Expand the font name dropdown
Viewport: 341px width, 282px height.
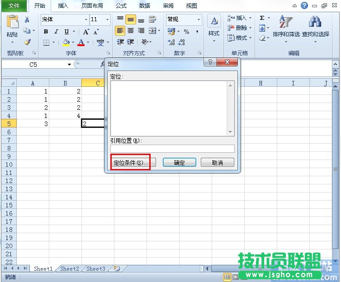tap(86, 20)
